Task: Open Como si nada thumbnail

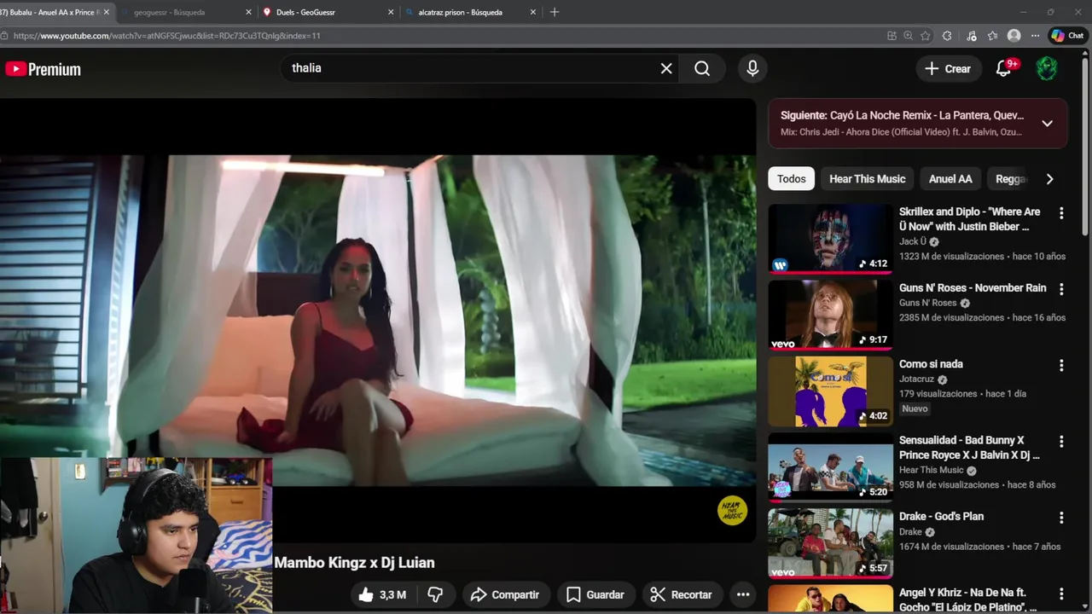Action: (x=830, y=391)
